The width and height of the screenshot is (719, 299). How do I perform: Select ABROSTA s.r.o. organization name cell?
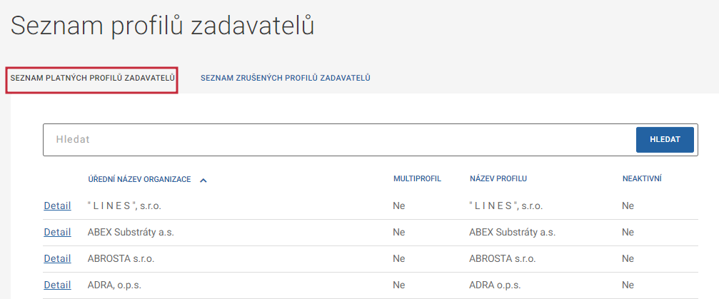tap(121, 258)
